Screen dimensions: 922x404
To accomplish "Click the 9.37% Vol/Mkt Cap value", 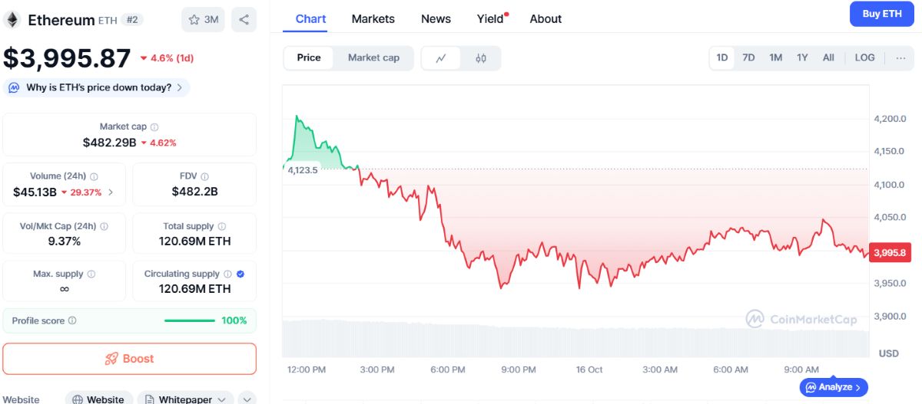I will 64,241.
